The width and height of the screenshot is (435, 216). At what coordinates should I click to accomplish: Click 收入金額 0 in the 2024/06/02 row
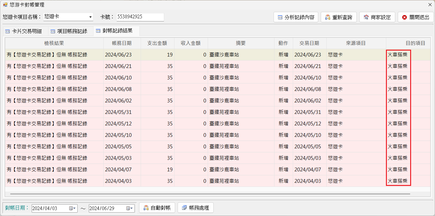click(205, 101)
